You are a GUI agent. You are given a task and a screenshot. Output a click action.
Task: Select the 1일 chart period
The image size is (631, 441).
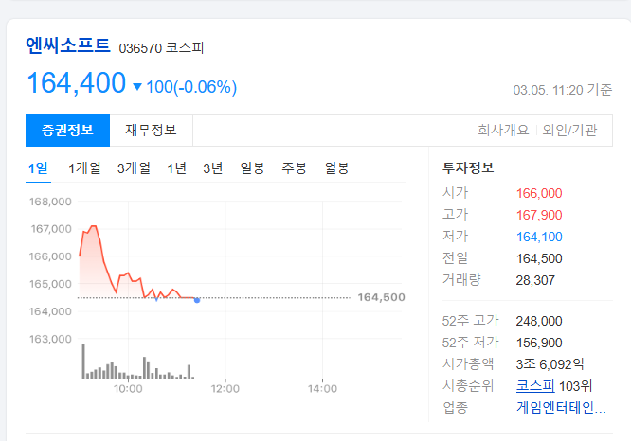coord(38,168)
